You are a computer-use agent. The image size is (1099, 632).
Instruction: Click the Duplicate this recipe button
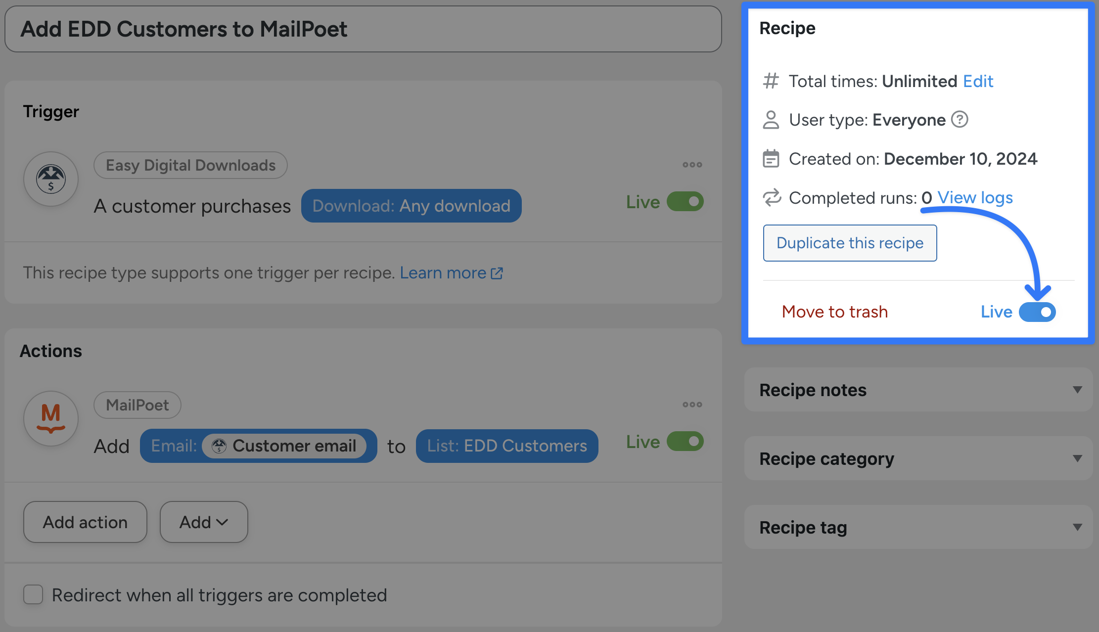pyautogui.click(x=850, y=243)
